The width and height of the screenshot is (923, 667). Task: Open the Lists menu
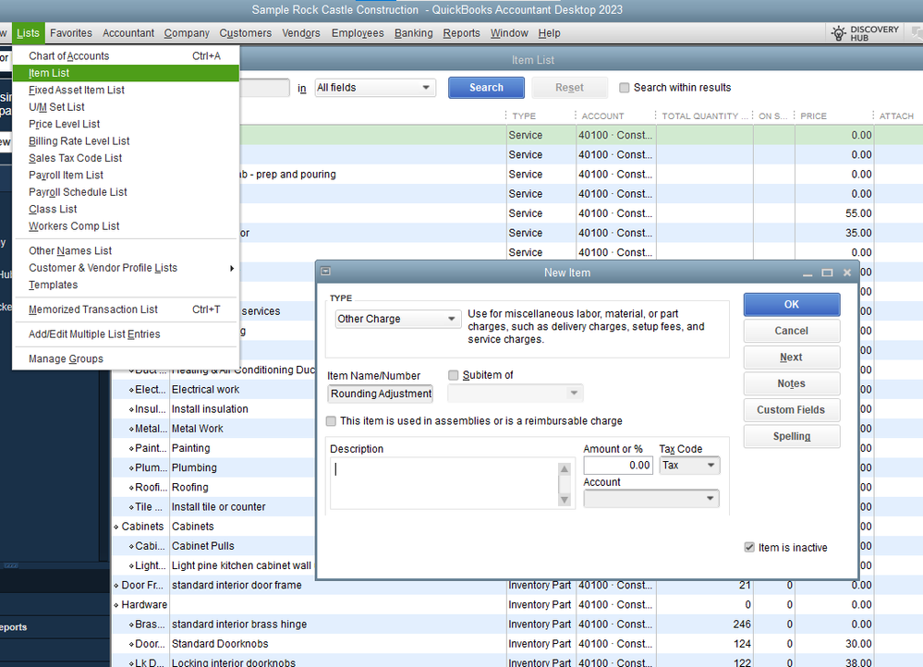tap(29, 33)
